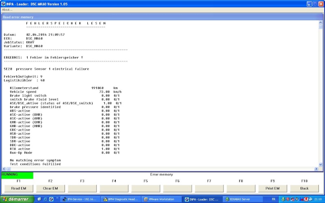
Task: Click the F9 key label
Action: point(273,181)
